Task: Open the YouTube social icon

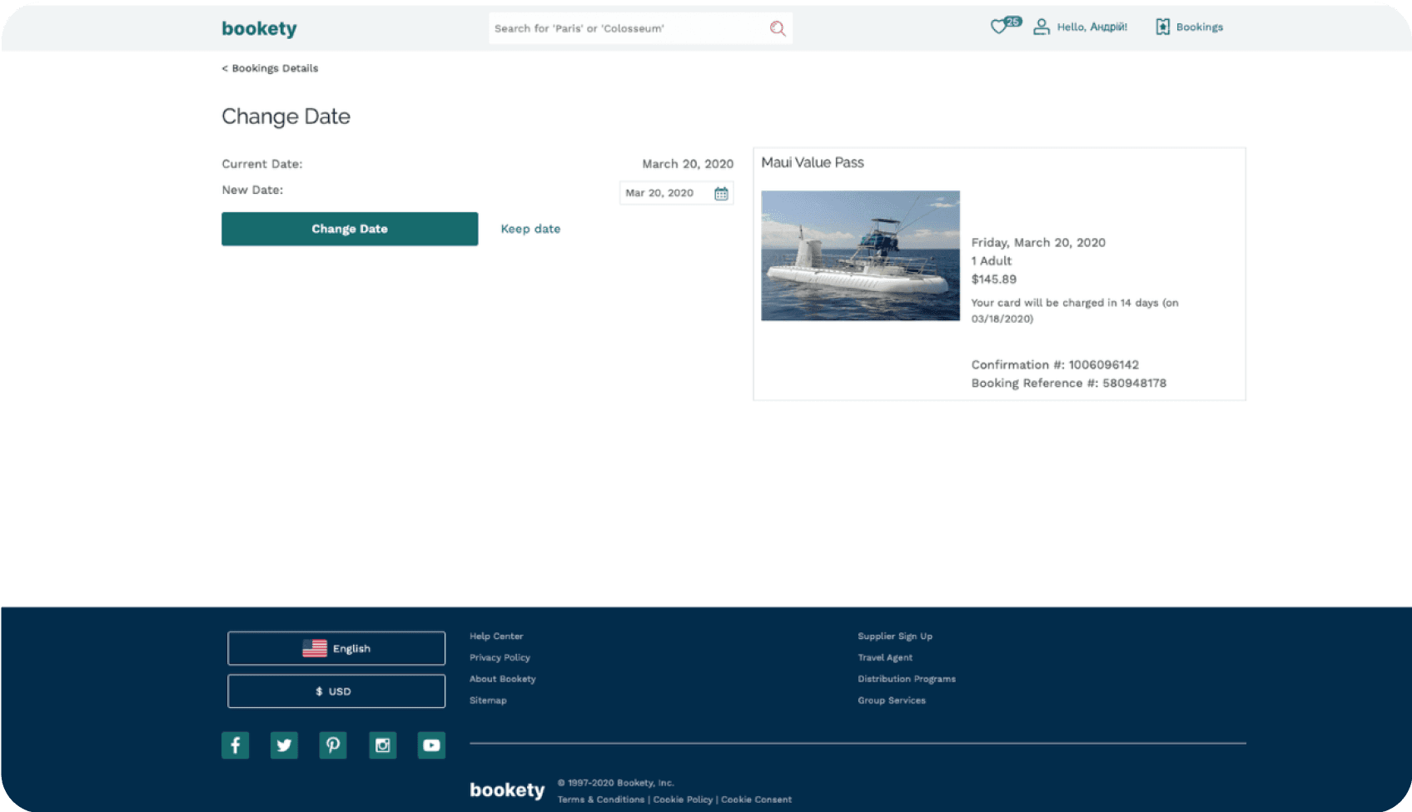Action: tap(431, 745)
